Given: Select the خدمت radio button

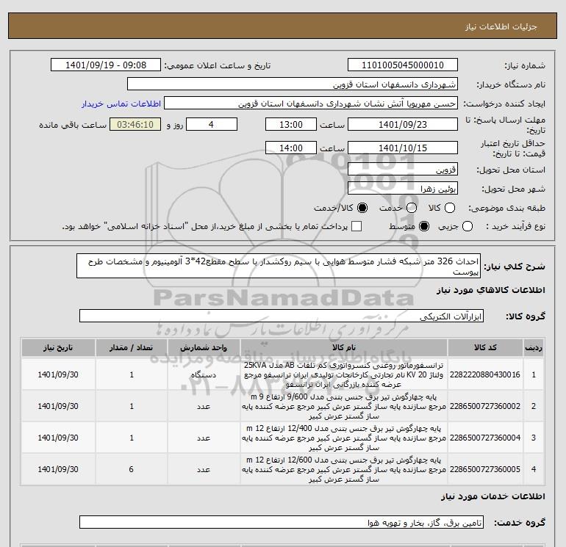Looking at the screenshot, I should pos(412,208).
